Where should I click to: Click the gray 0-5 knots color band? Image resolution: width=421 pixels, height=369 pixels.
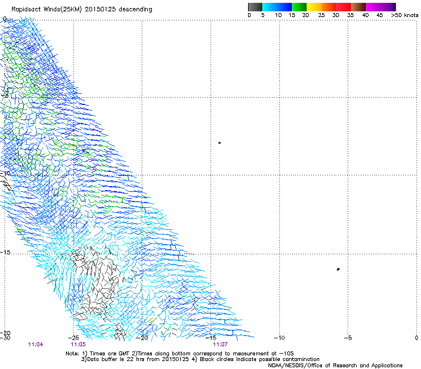point(255,7)
